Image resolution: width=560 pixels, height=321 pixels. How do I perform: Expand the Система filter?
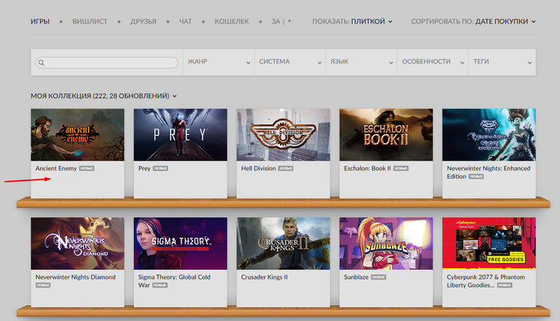(290, 62)
